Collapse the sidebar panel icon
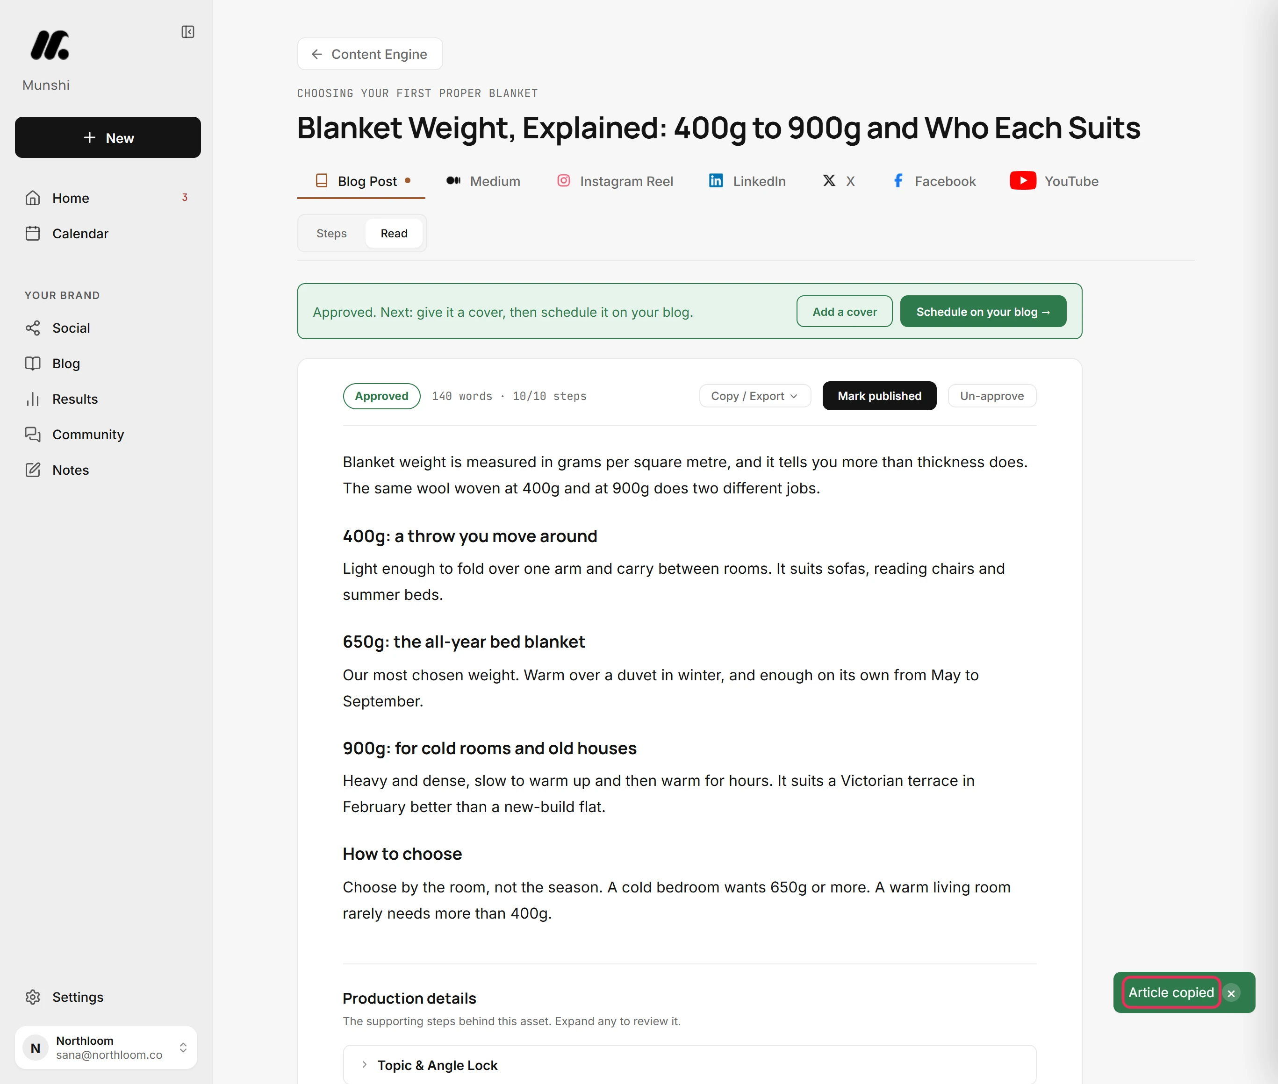Image resolution: width=1278 pixels, height=1084 pixels. [188, 32]
